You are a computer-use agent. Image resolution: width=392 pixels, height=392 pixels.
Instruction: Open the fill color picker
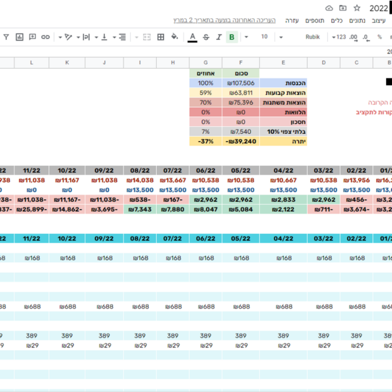[174, 37]
